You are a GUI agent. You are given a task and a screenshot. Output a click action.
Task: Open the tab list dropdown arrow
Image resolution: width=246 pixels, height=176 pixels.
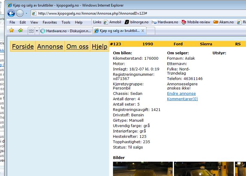tap(37, 31)
